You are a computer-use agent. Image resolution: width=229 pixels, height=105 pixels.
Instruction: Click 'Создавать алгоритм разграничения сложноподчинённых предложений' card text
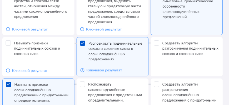[189, 92]
